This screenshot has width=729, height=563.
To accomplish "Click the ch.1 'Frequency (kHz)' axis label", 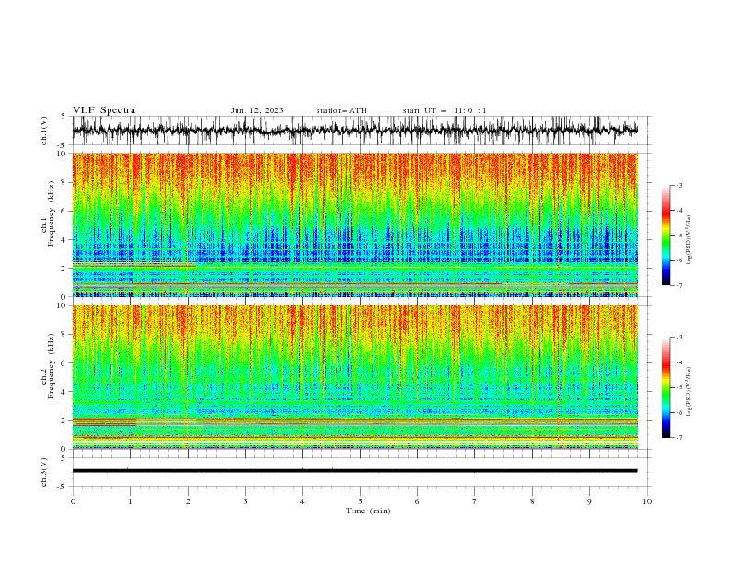I will (x=51, y=213).
